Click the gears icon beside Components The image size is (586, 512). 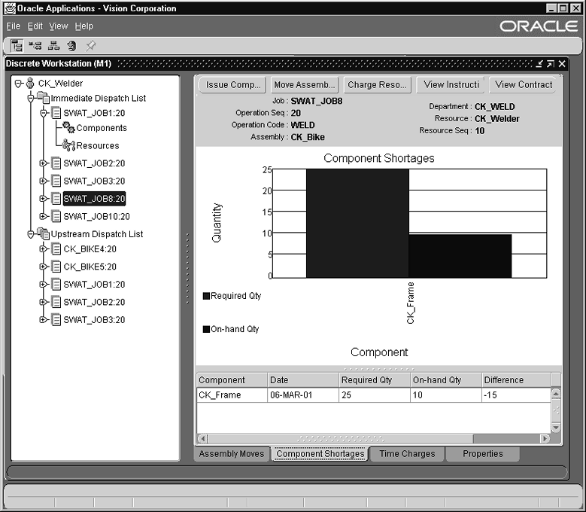tap(68, 127)
